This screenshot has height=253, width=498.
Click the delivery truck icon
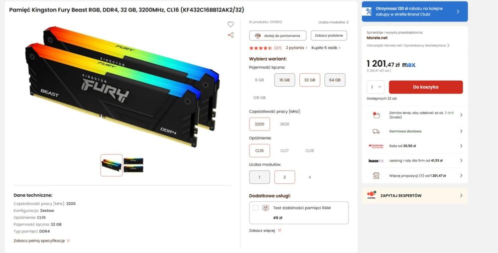376,131
